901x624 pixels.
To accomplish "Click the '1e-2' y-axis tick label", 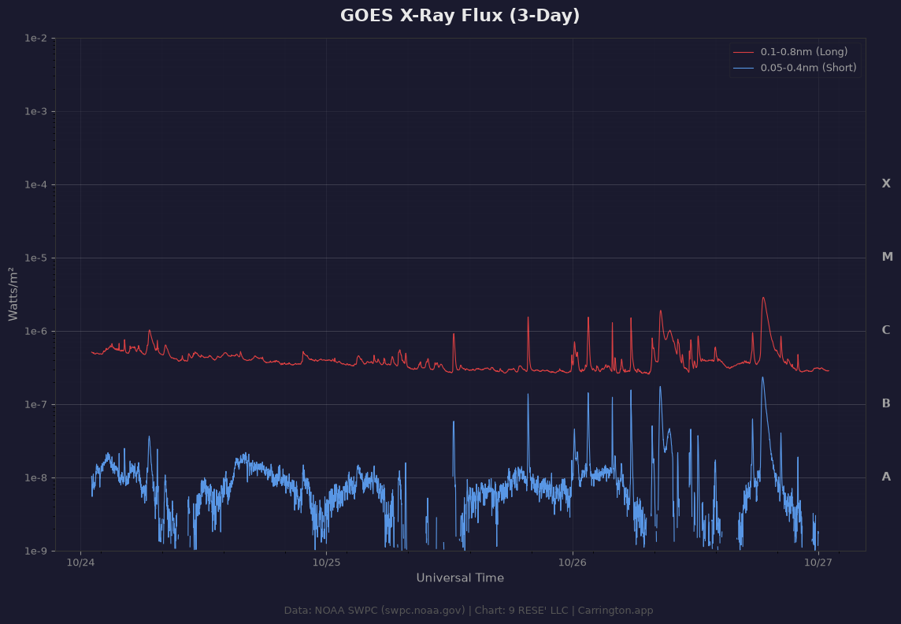I will point(35,39).
